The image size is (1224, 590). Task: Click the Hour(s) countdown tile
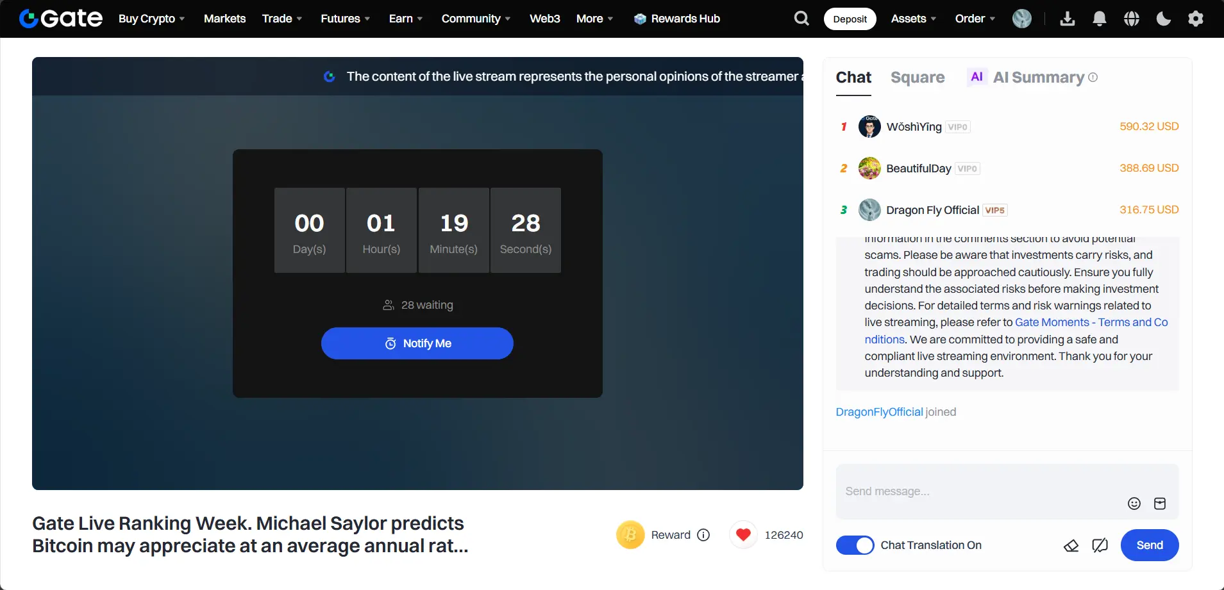[x=381, y=230]
